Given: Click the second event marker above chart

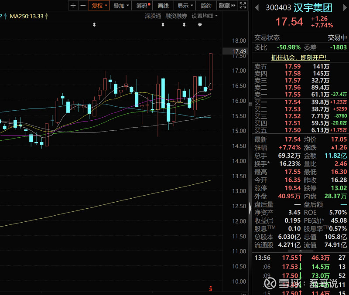Looking at the screenshot, I should click(163, 25).
